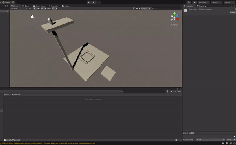
Task: Open the scene effects dropdown arrow
Action: (x=45, y=9)
